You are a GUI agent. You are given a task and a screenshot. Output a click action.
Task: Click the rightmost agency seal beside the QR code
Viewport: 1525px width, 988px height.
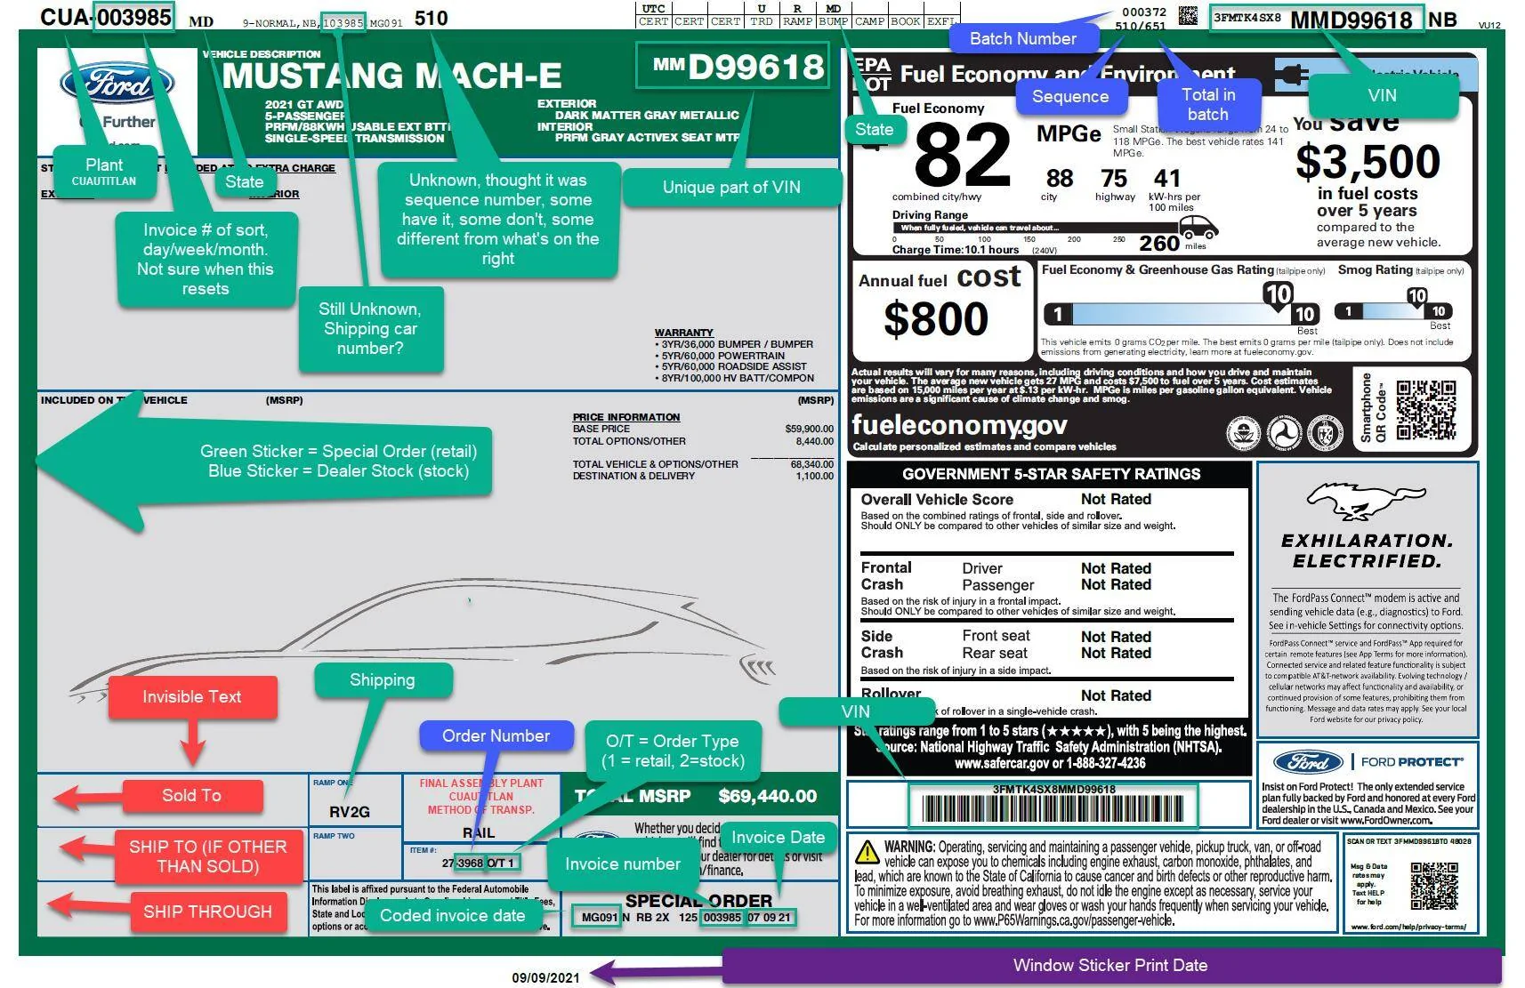1325,434
